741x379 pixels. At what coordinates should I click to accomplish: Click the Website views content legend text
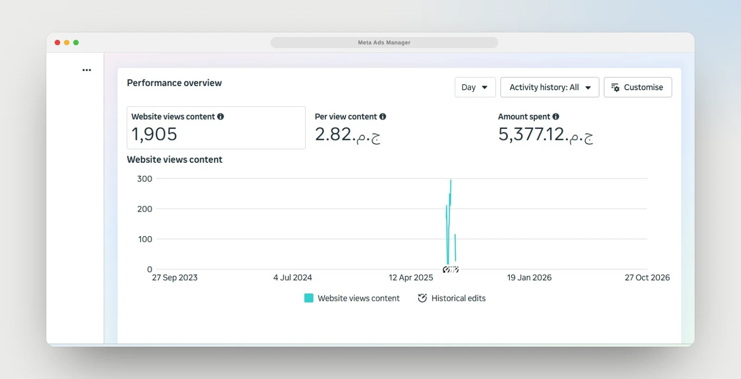(x=358, y=299)
